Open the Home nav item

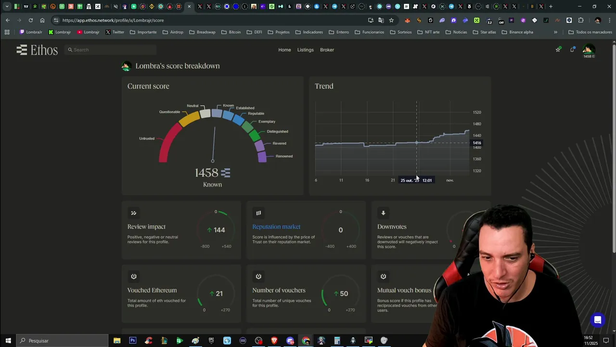(284, 50)
